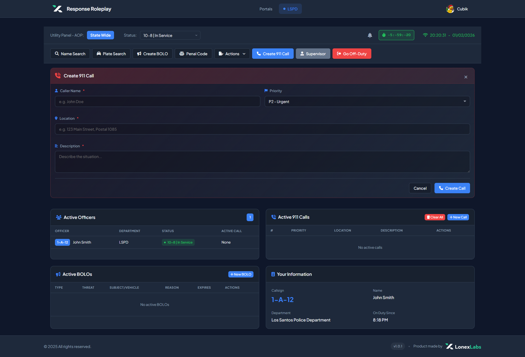This screenshot has height=357, width=525.
Task: Click the 20:20:31 - 01/02/2026 clock text
Action: (452, 35)
